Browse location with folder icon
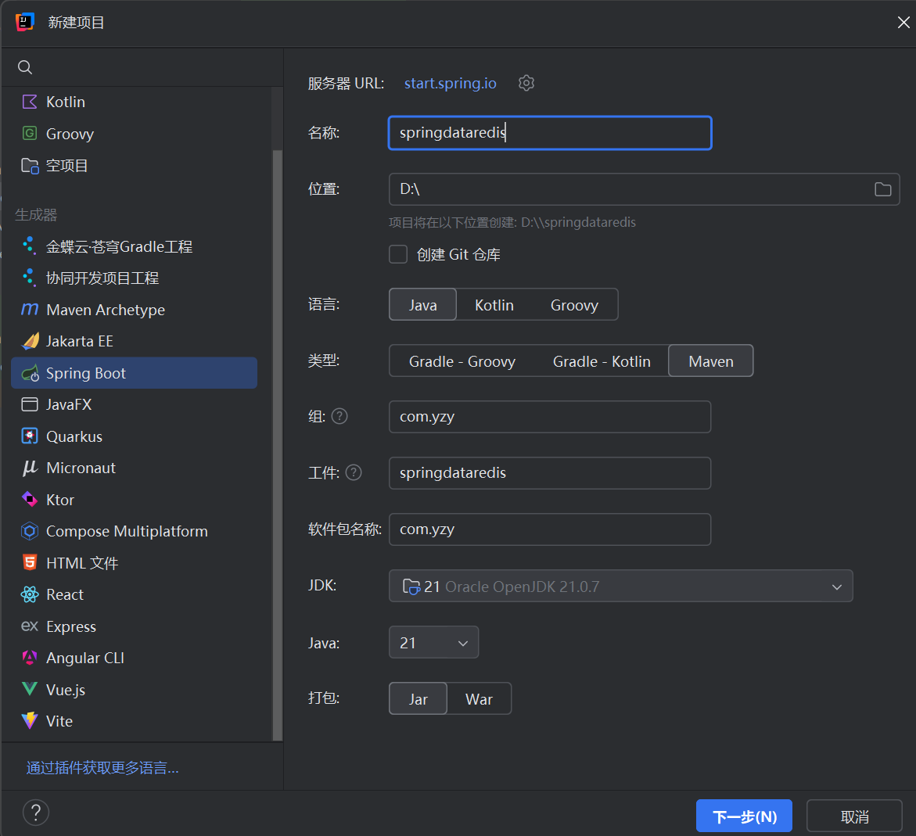Screen dimensions: 916x836 [x=882, y=189]
